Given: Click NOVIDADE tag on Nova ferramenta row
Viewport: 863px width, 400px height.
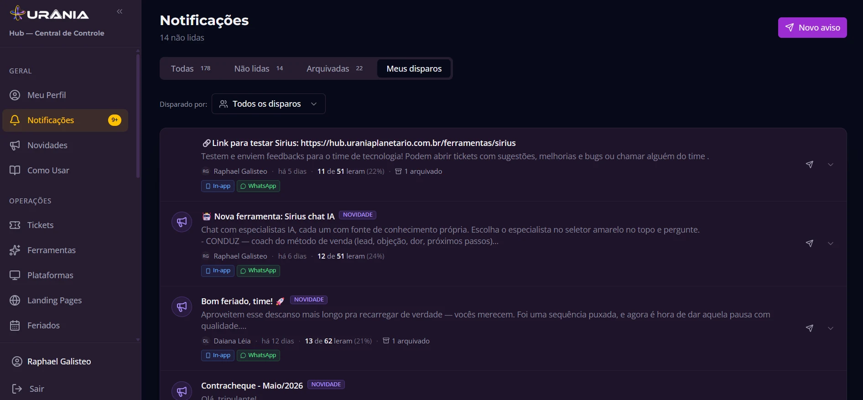Looking at the screenshot, I should tap(358, 215).
